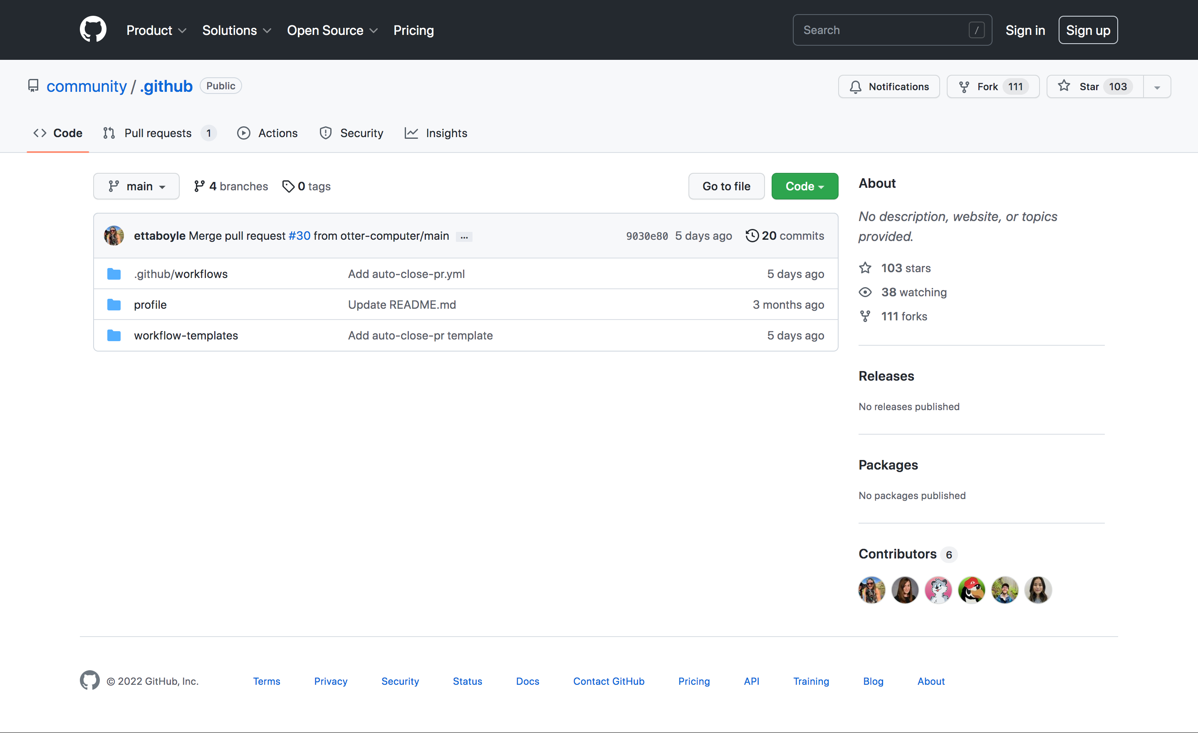View the 38 watching link
1198x733 pixels.
902,292
